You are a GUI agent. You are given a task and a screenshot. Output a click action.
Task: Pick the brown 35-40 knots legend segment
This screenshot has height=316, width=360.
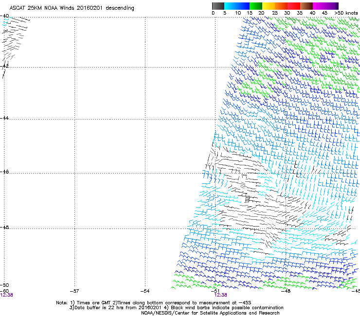306,6
